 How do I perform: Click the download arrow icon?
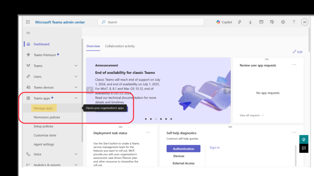click(250, 22)
